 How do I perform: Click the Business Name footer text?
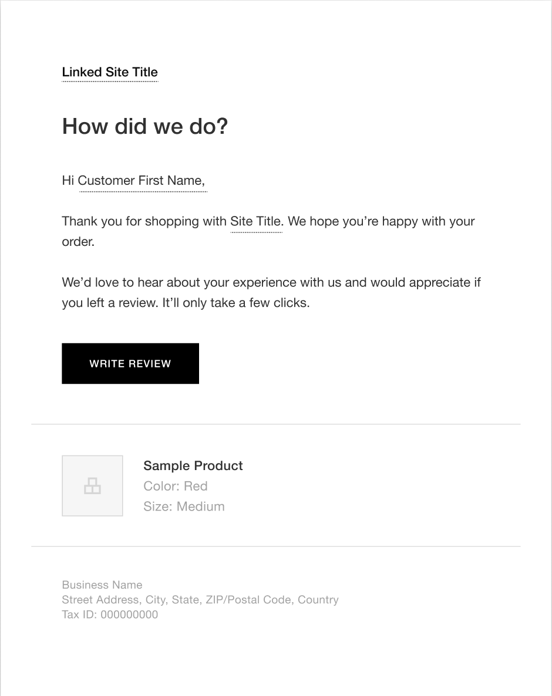point(102,585)
